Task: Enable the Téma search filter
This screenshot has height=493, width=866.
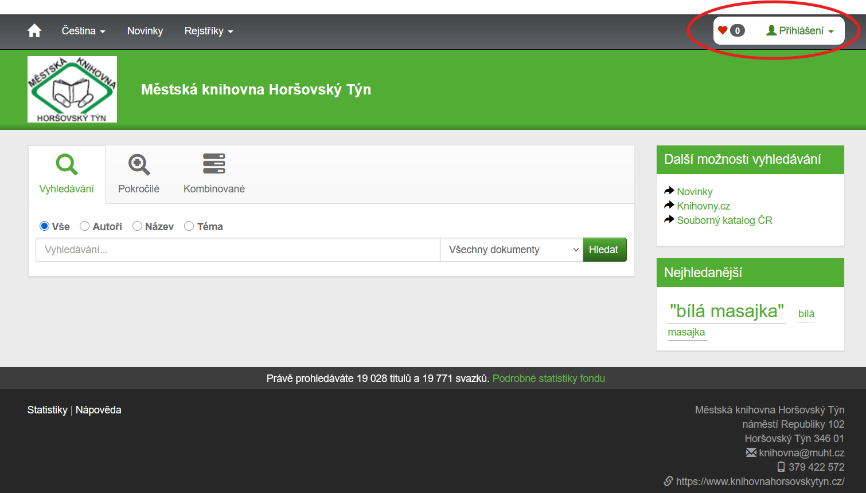Action: (189, 226)
